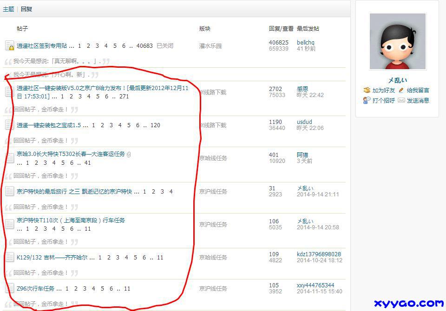
Task: Click the locked thread icon beside 逍遥社区签到专用贴
Action: point(9,45)
